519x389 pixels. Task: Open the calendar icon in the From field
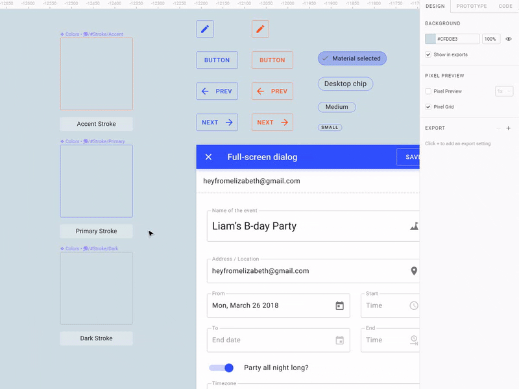pyautogui.click(x=339, y=305)
